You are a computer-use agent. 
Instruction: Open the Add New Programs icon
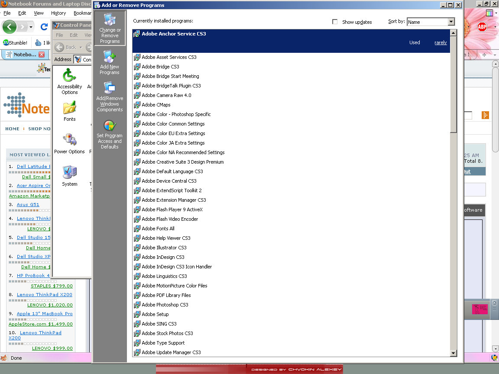tap(110, 63)
